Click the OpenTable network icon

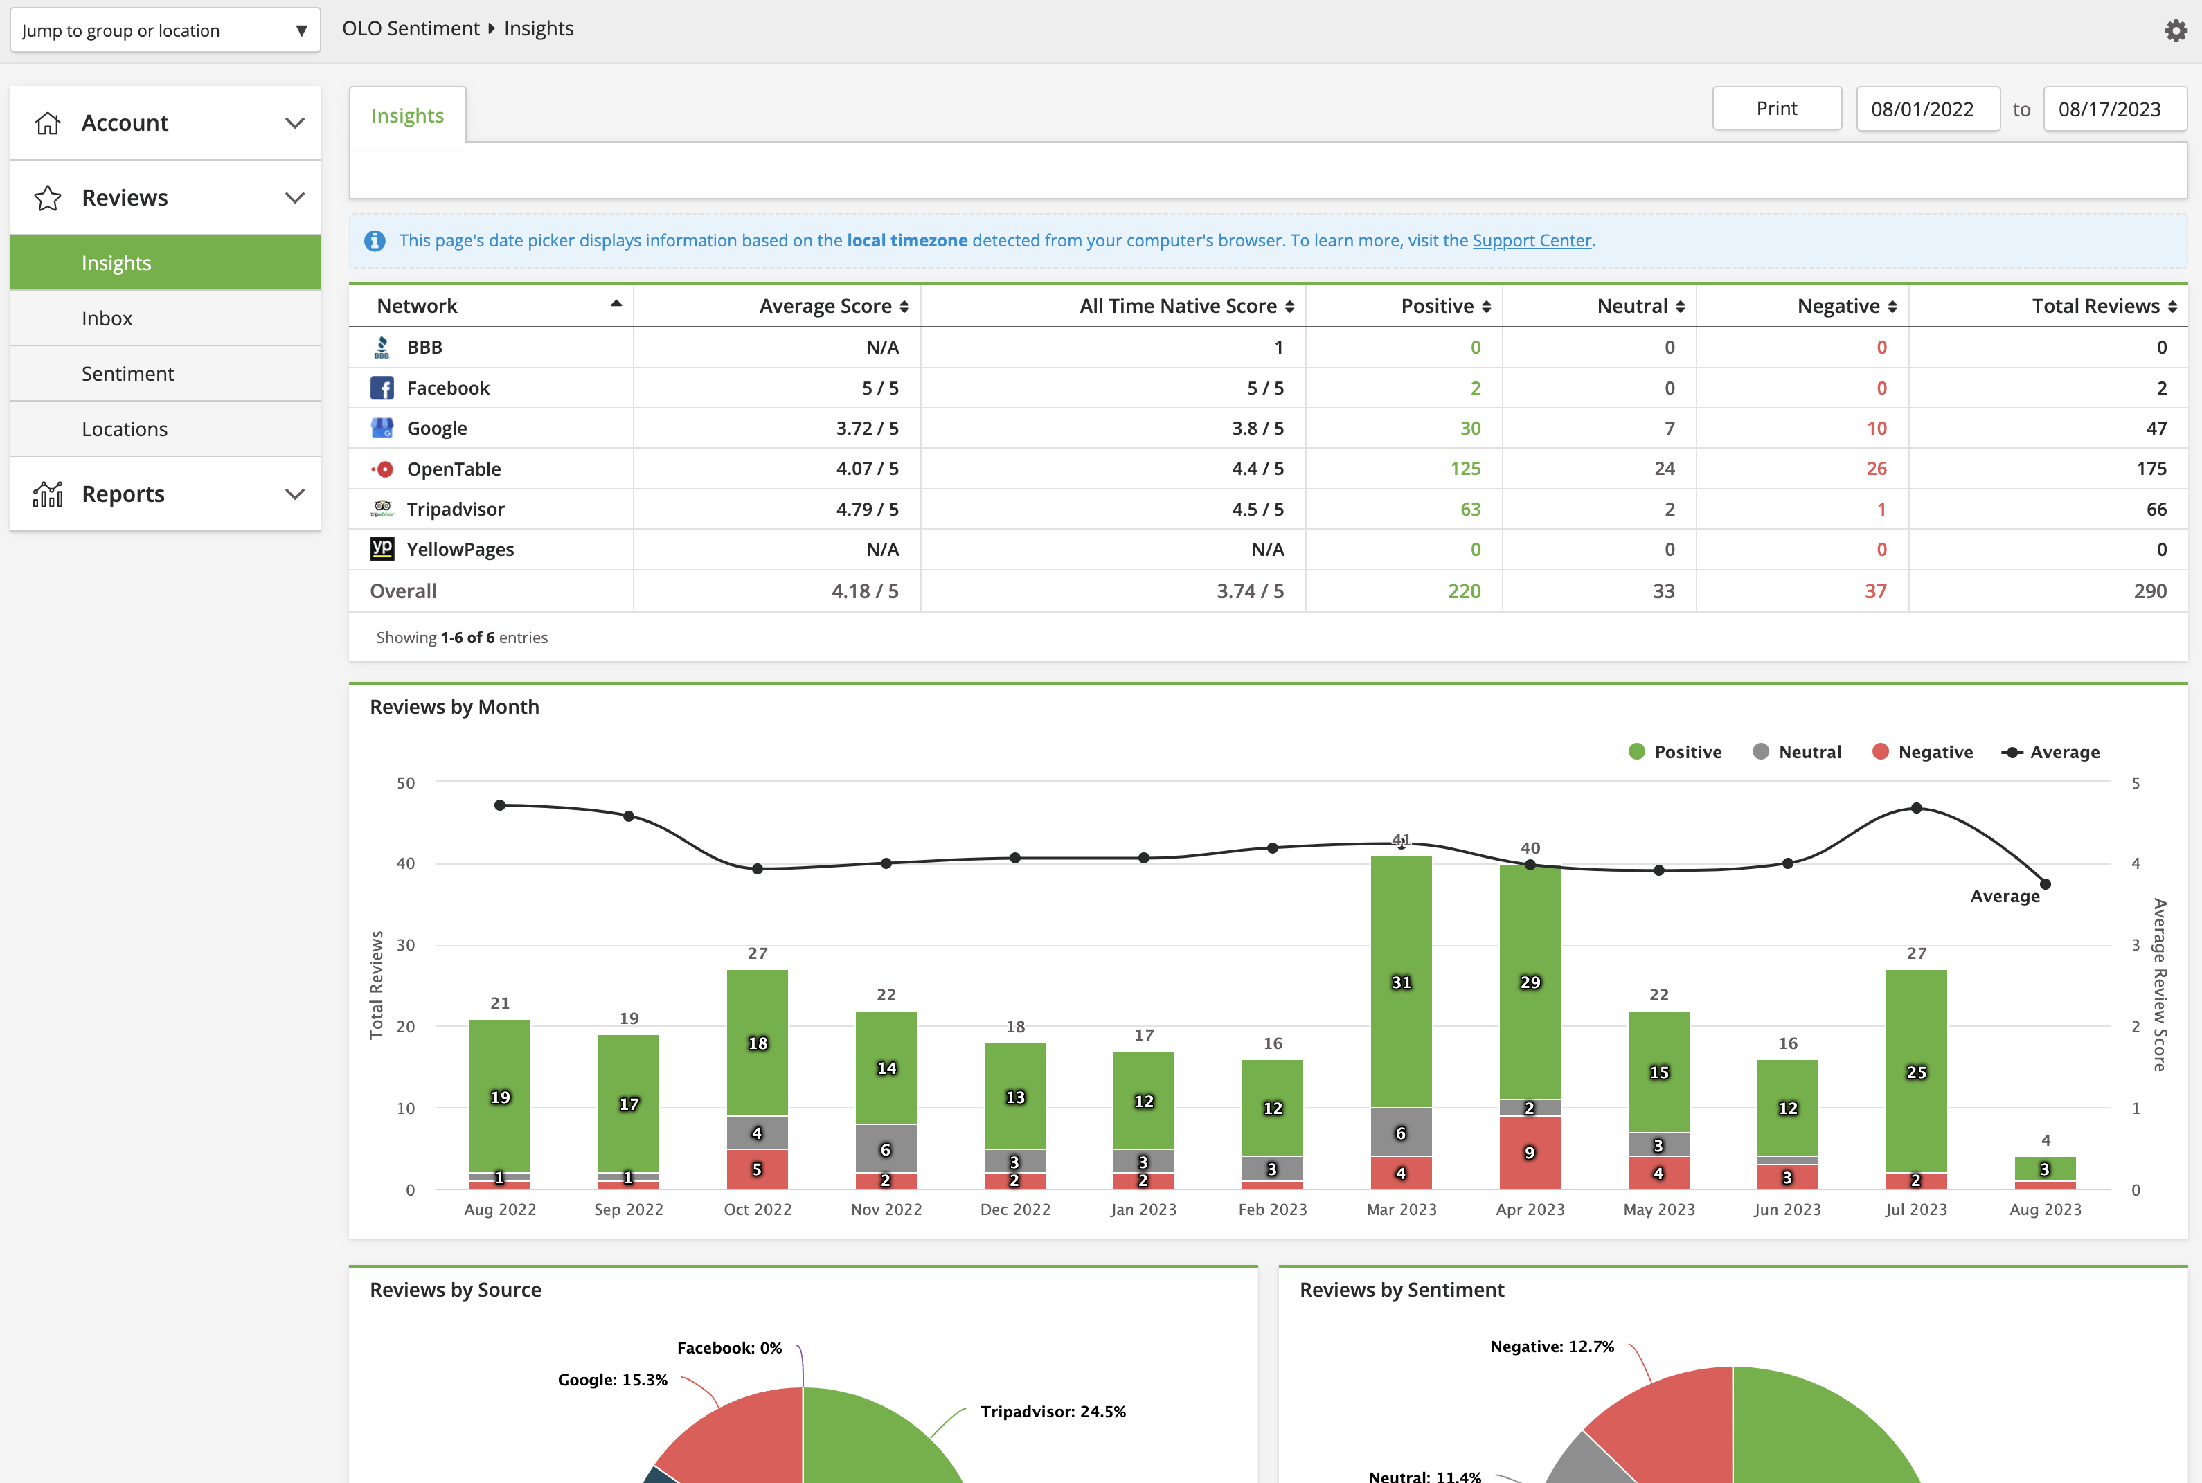pyautogui.click(x=382, y=469)
